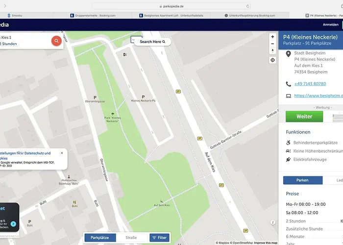The width and height of the screenshot is (343, 245).
Task: Click the Search Here map button
Action: pos(152,42)
